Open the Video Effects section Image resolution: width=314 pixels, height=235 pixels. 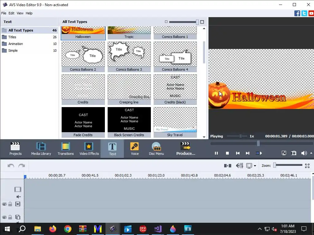point(89,149)
